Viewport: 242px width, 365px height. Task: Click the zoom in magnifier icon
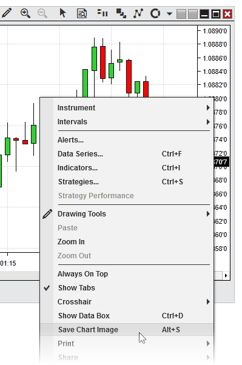coord(25,13)
